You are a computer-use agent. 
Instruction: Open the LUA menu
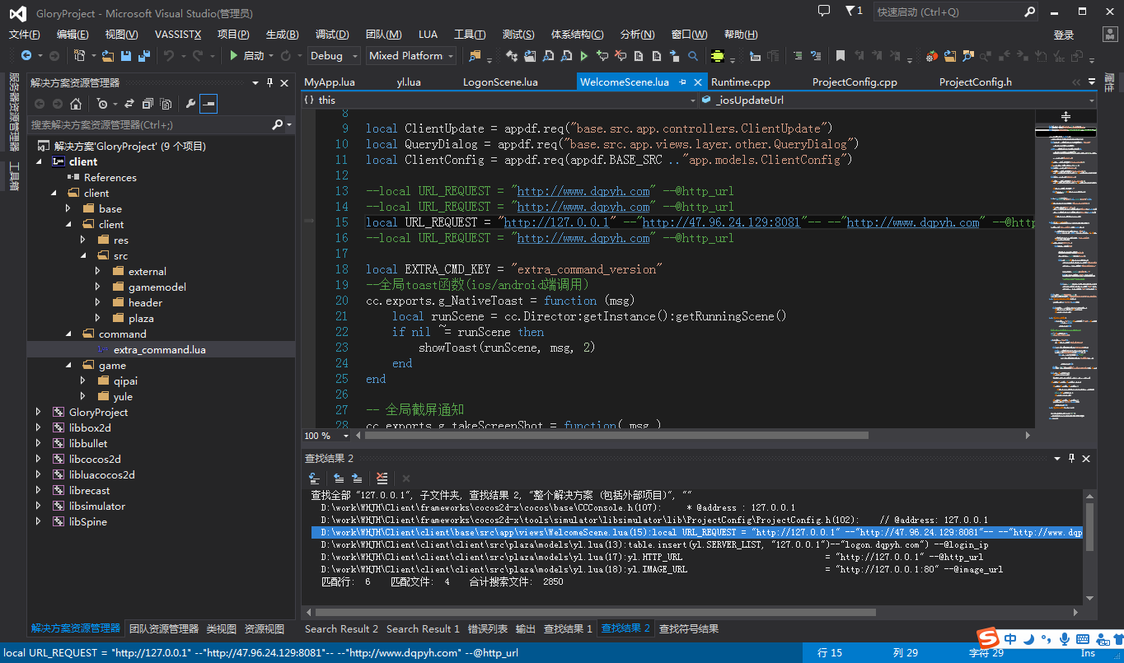(x=429, y=35)
